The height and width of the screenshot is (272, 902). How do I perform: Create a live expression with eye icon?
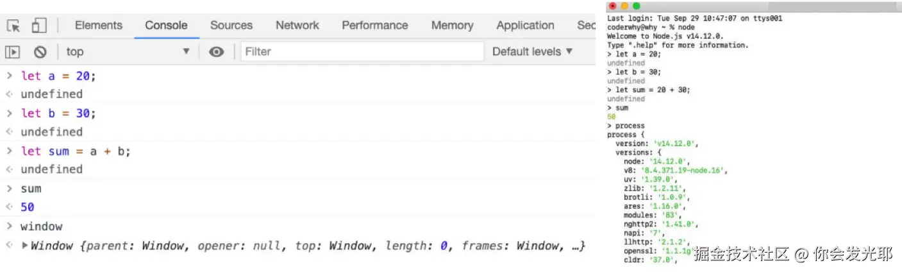coord(217,52)
